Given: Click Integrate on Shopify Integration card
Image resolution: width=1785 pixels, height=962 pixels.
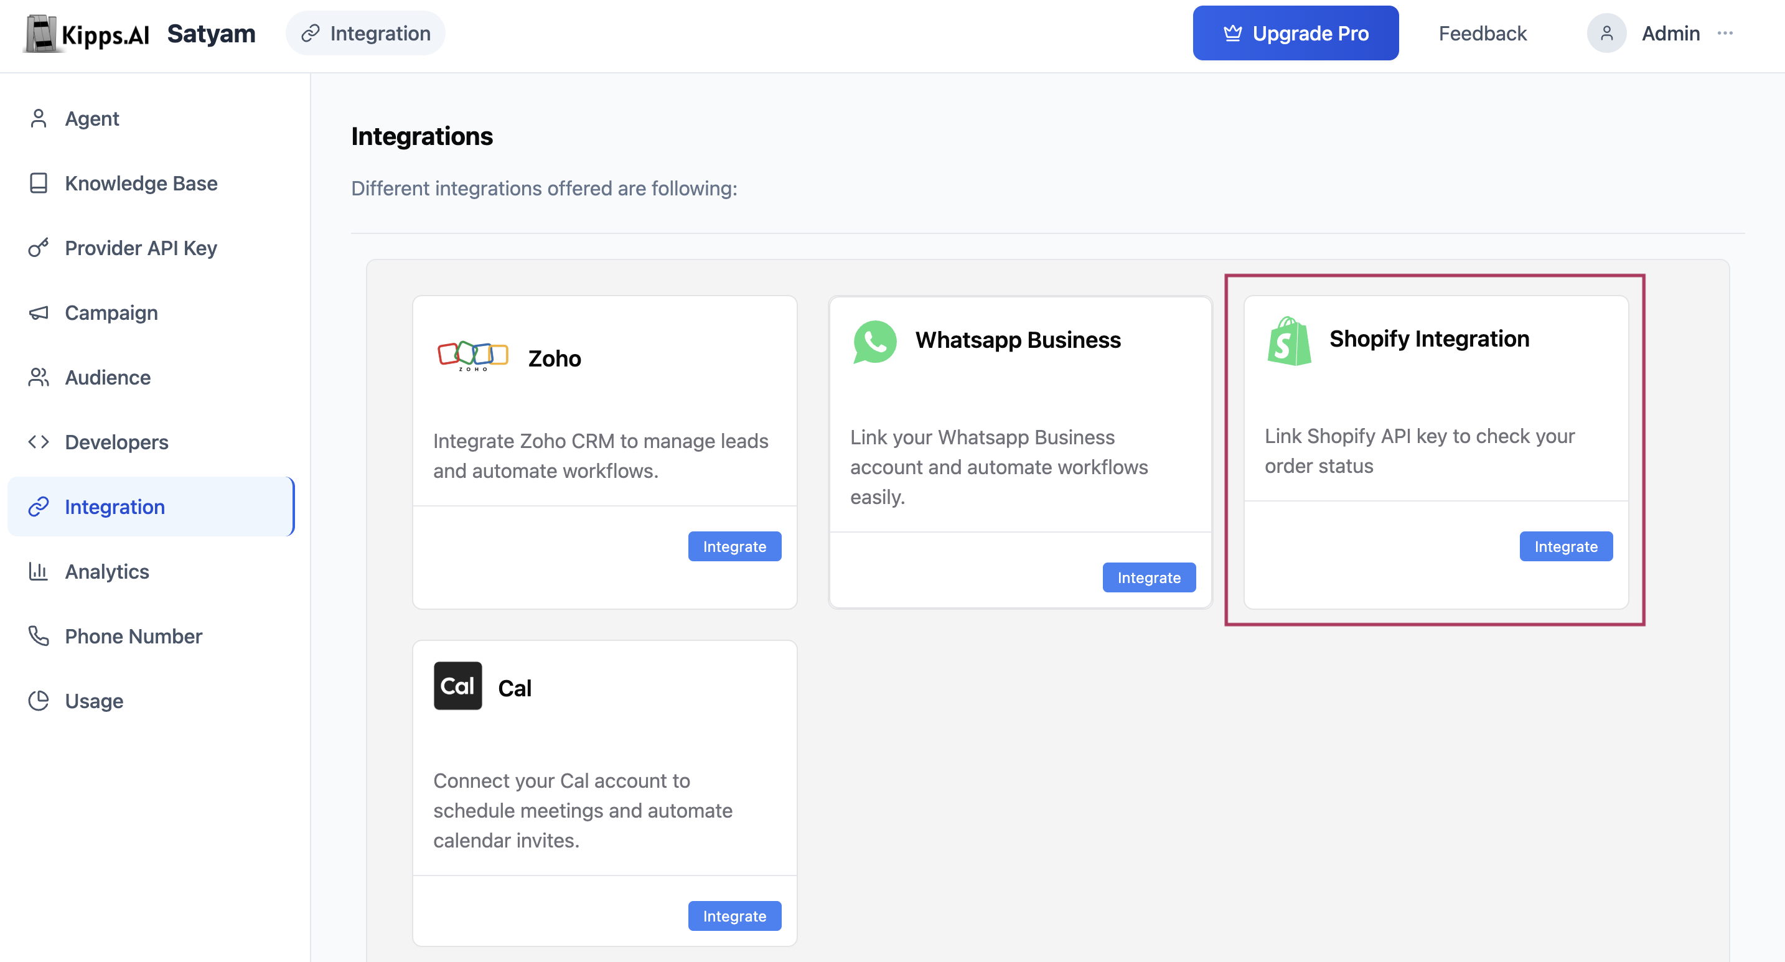Looking at the screenshot, I should pos(1566,546).
